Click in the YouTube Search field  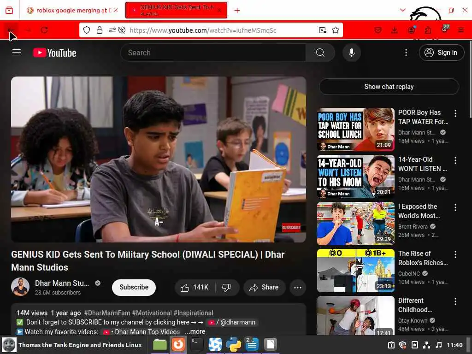pos(213,53)
